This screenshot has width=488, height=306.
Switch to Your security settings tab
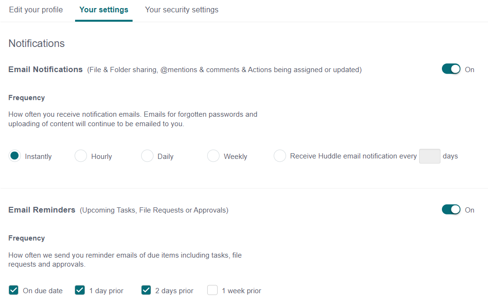[x=182, y=10]
